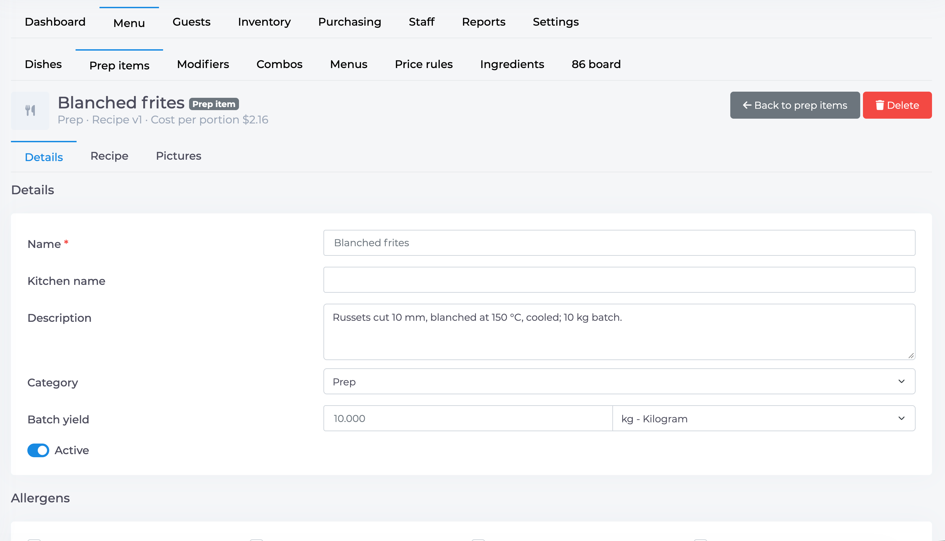Open the Reports main tab

click(x=483, y=22)
